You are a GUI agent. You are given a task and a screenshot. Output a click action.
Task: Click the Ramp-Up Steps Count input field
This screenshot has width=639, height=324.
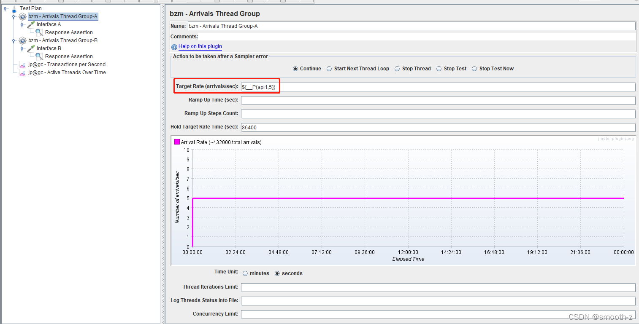pyautogui.click(x=438, y=114)
